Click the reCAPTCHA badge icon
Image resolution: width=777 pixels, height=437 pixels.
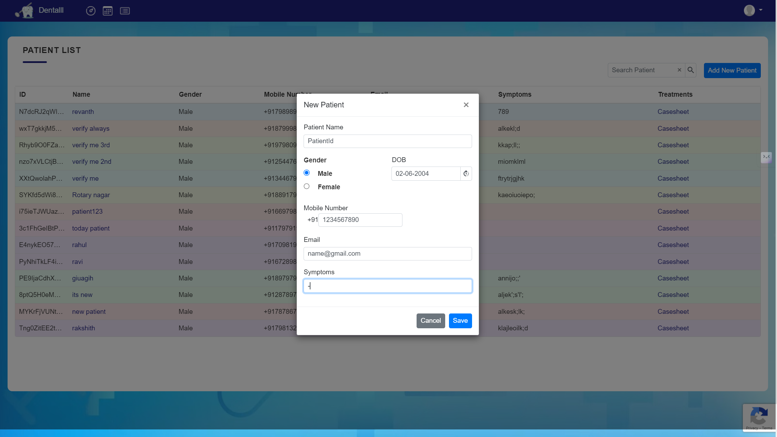pyautogui.click(x=758, y=416)
